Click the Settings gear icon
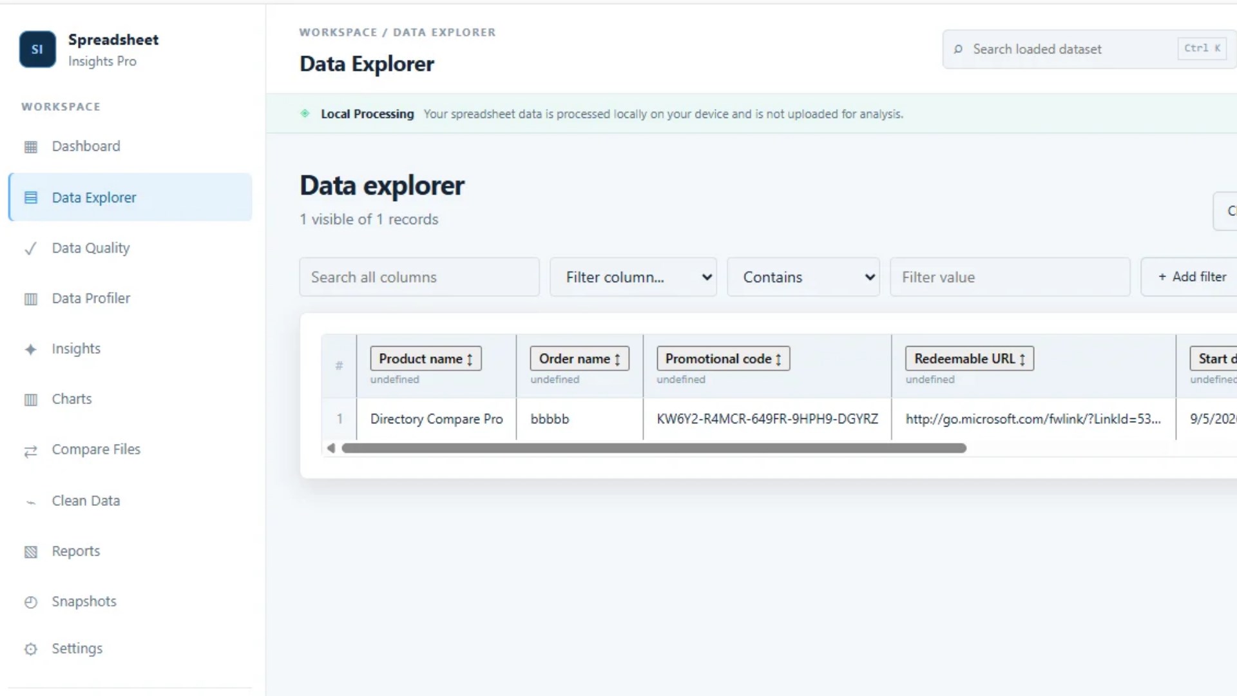 coord(30,649)
